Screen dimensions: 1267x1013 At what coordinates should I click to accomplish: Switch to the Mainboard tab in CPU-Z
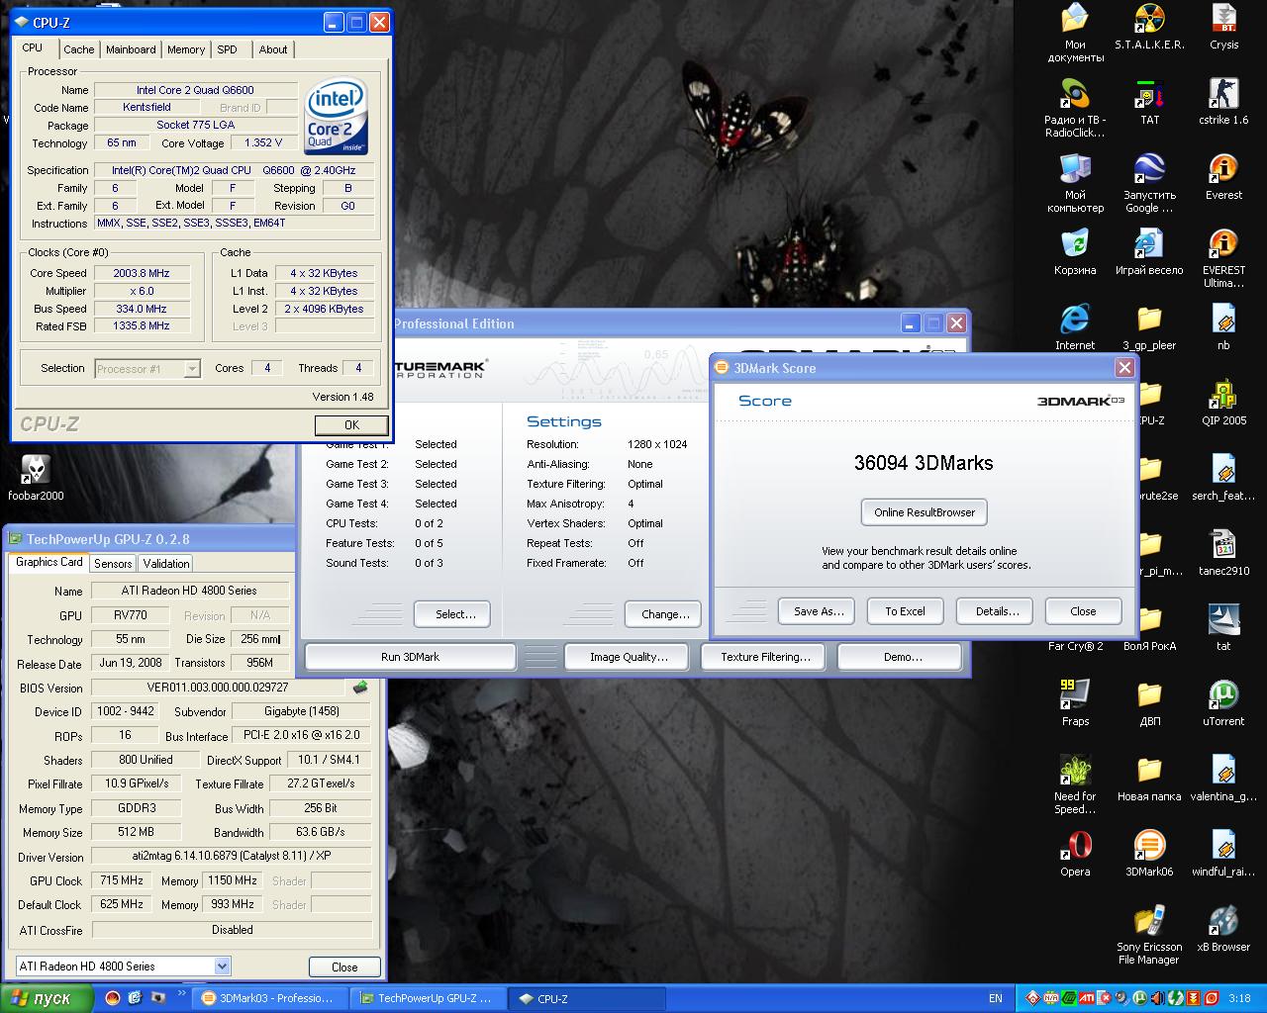131,49
